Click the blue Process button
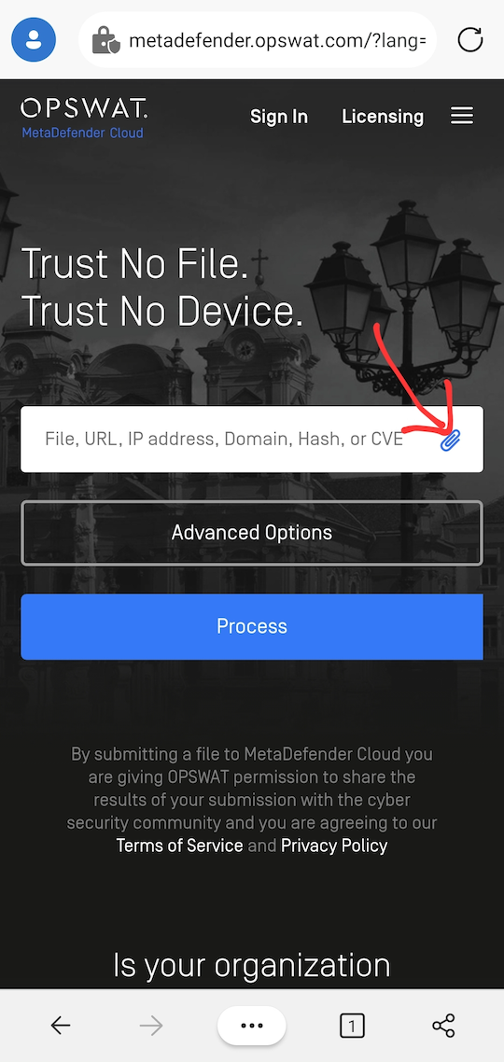The width and height of the screenshot is (504, 1062). click(252, 626)
